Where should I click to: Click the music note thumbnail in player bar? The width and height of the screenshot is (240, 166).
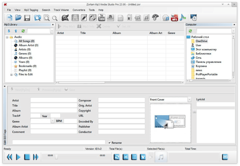pyautogui.click(x=161, y=157)
